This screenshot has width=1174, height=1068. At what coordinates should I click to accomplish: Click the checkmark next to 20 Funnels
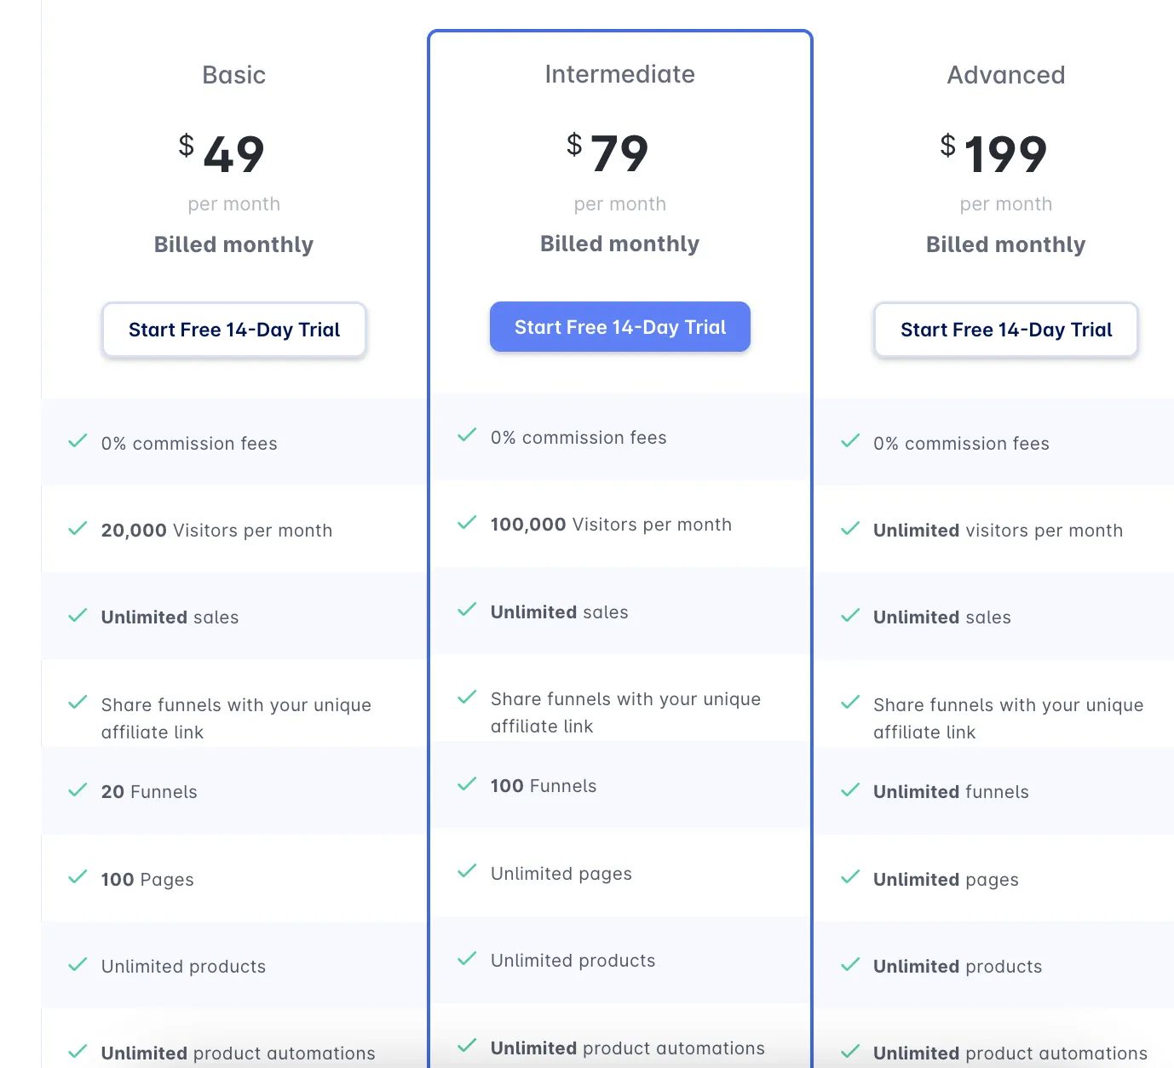(x=78, y=790)
